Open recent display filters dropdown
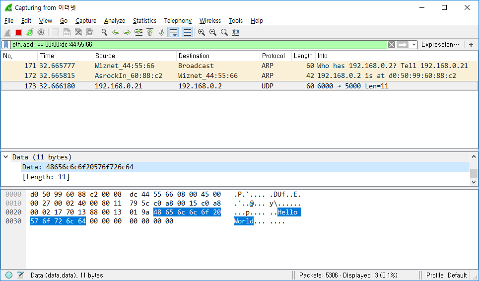 [x=413, y=45]
